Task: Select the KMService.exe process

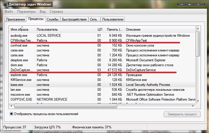Action: (x=102, y=80)
